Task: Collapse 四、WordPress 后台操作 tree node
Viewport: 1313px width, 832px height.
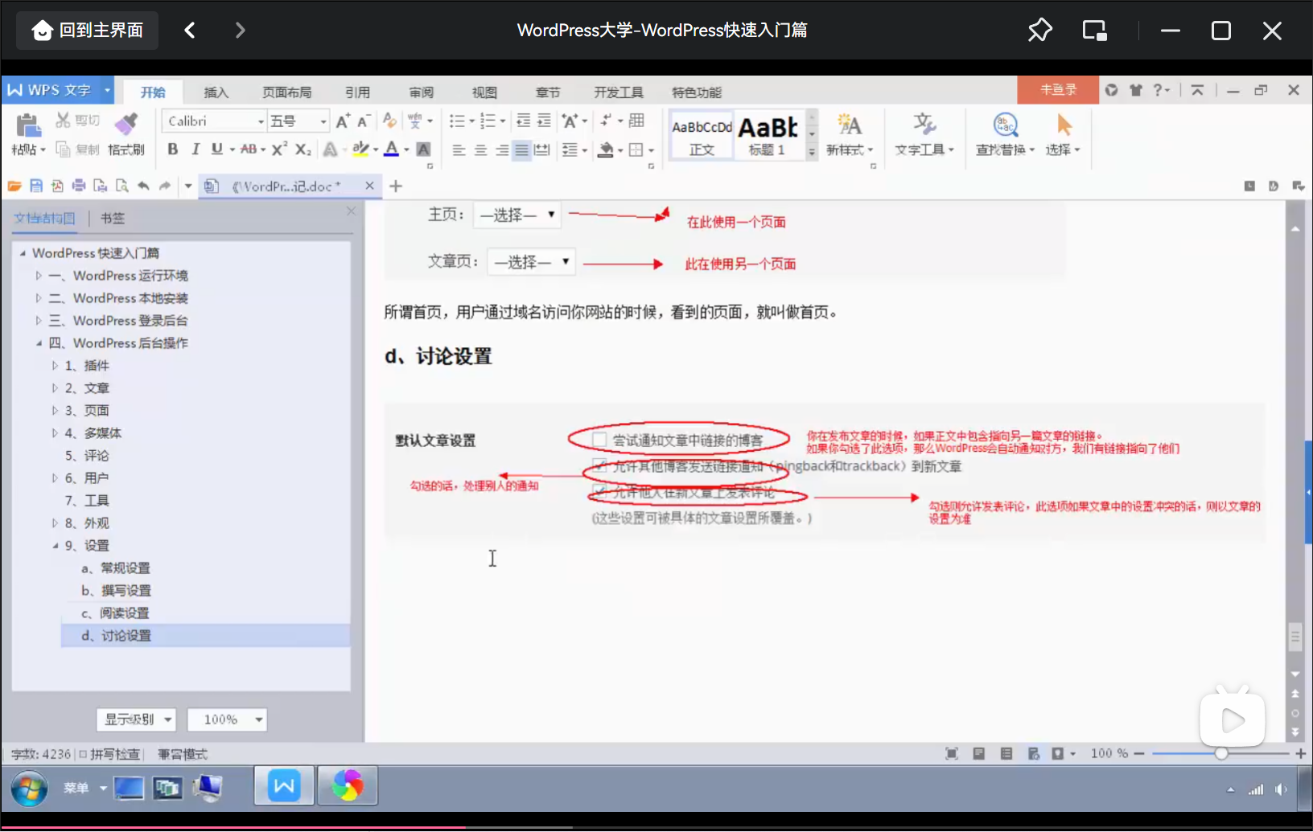Action: (38, 343)
